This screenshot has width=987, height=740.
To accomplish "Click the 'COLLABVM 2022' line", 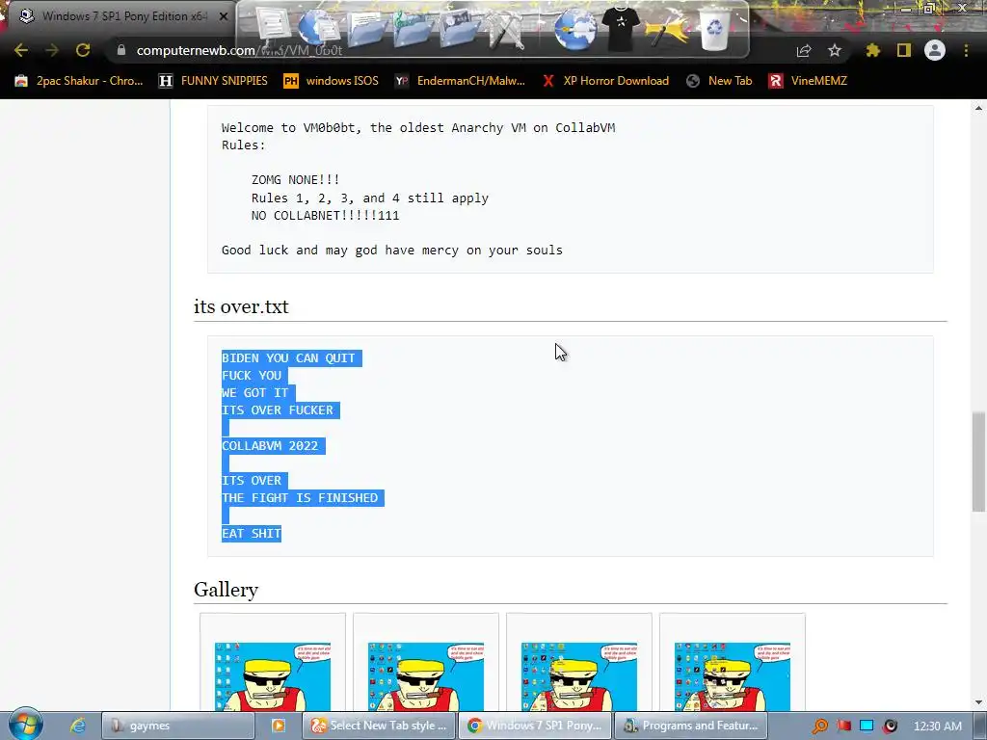I will [270, 445].
